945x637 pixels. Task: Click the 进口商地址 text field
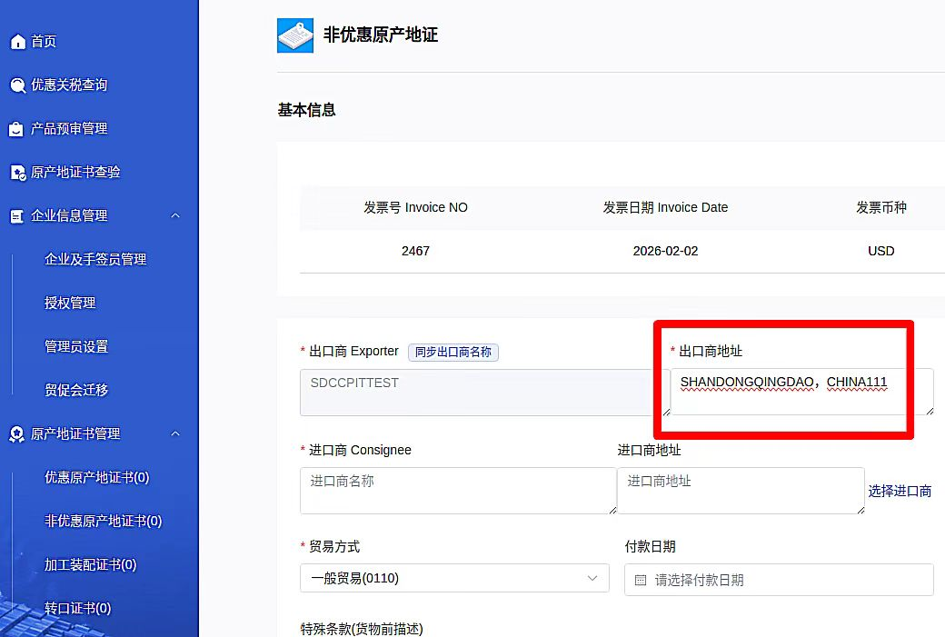(741, 491)
